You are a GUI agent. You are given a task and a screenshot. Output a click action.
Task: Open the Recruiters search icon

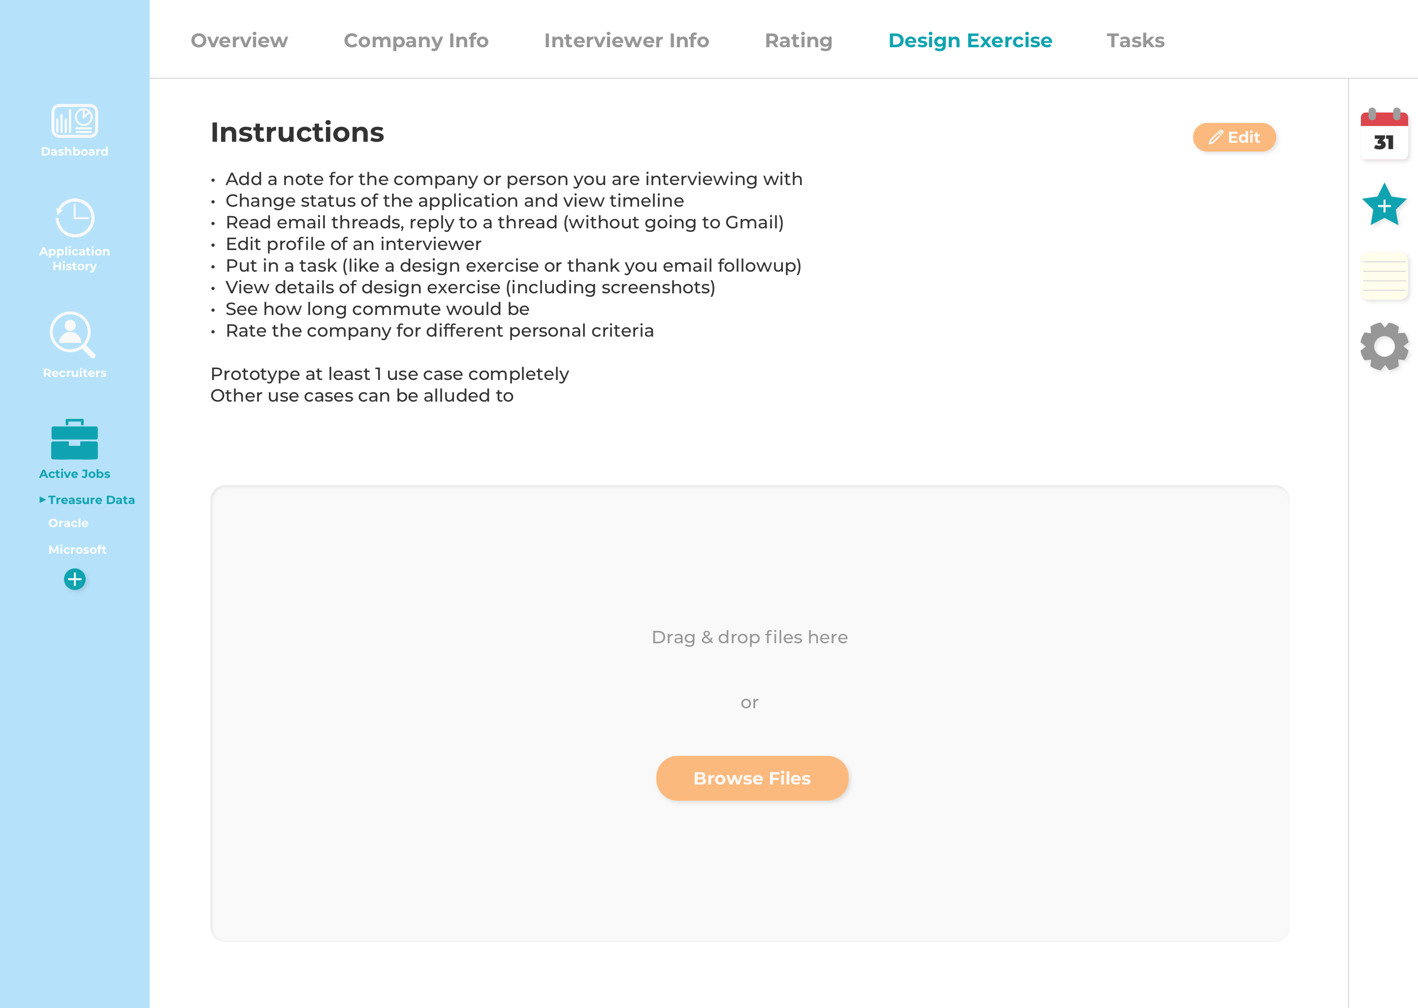click(73, 335)
